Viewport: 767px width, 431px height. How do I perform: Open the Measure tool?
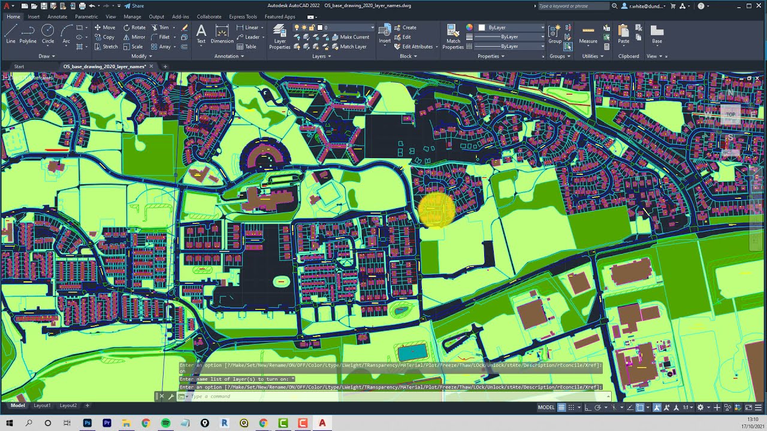[588, 34]
